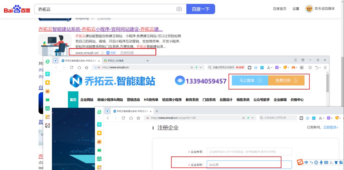Open the 首页 nav menu item
The height and width of the screenshot is (170, 344).
pyautogui.click(x=73, y=100)
